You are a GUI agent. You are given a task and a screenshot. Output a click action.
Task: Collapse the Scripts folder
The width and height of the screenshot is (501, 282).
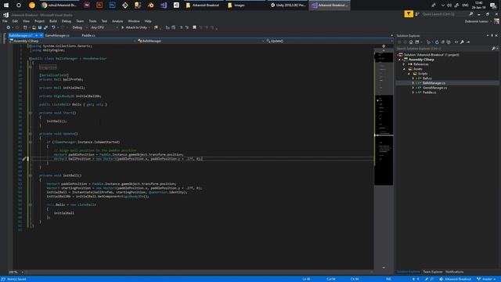409,74
